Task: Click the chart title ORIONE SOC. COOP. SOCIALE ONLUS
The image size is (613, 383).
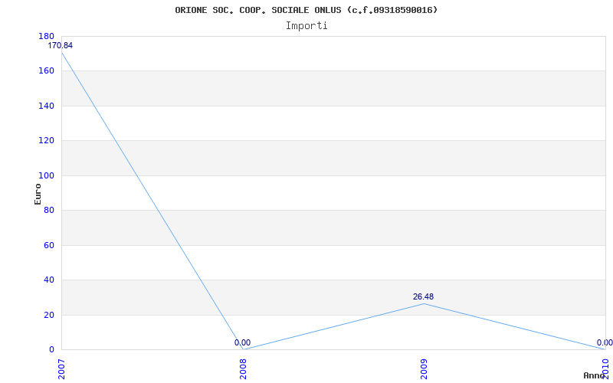Action: (x=306, y=10)
